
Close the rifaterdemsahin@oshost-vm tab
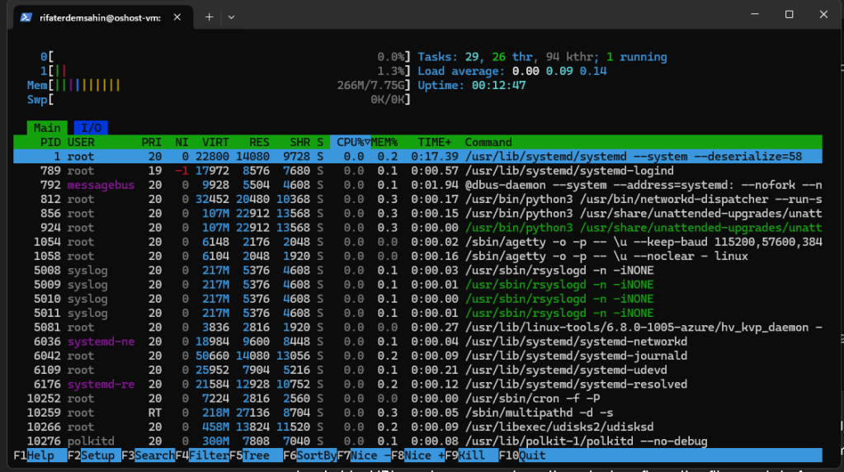177,17
